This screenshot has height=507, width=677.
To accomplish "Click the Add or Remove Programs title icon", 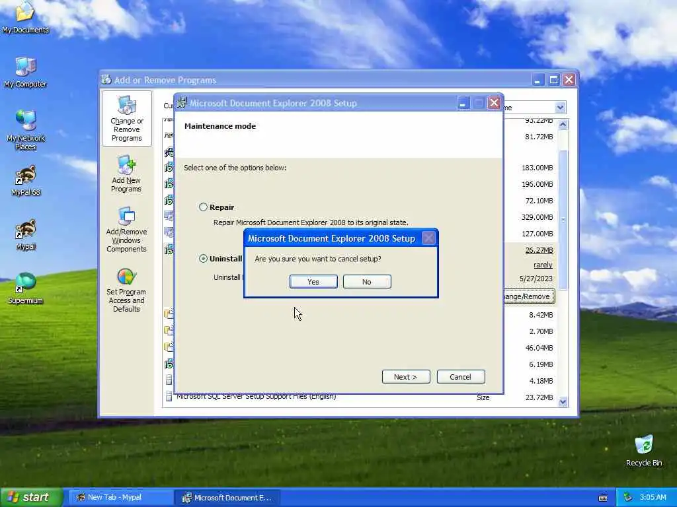I will click(x=106, y=80).
